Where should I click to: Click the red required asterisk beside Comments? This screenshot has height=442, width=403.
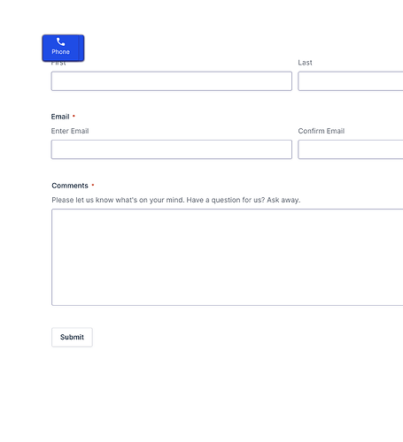coord(93,185)
